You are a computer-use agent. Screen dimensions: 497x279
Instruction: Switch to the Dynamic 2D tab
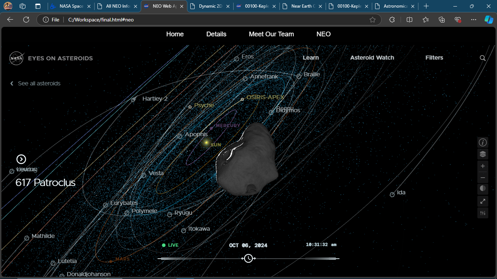coord(210,6)
